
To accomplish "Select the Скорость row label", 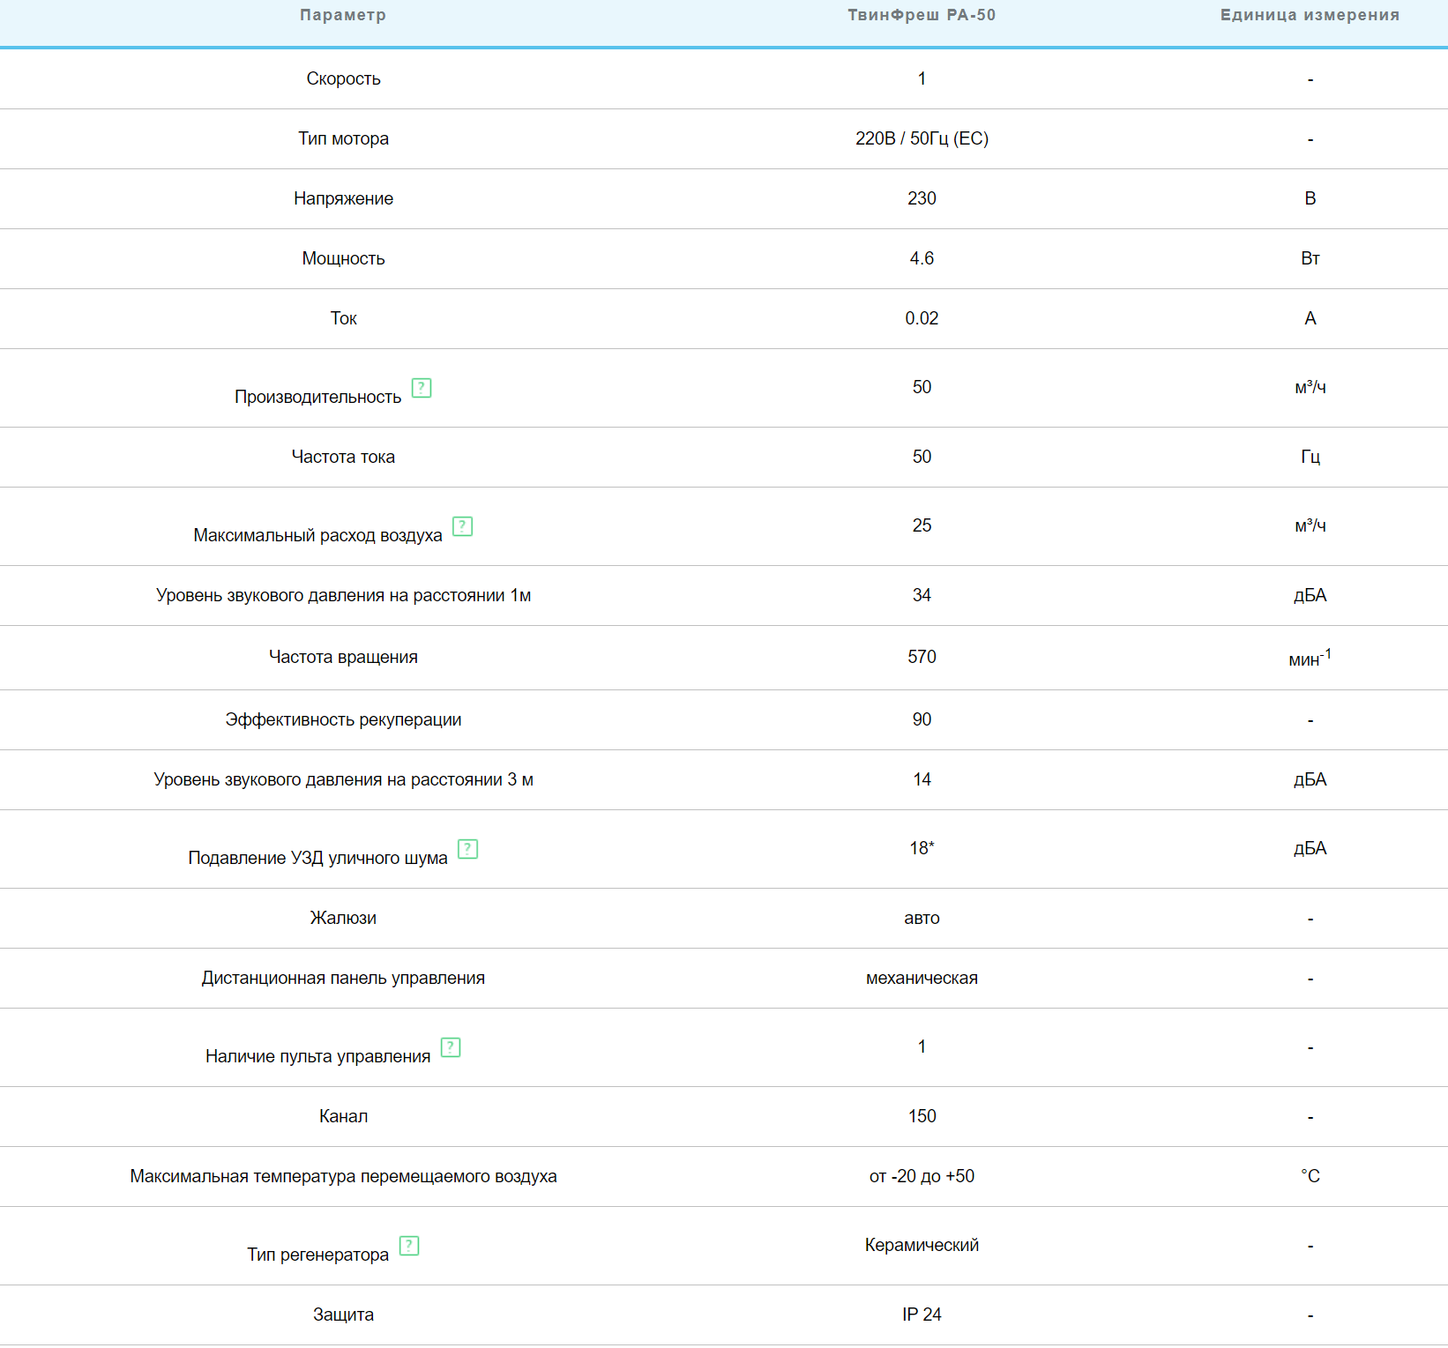I will pyautogui.click(x=343, y=78).
